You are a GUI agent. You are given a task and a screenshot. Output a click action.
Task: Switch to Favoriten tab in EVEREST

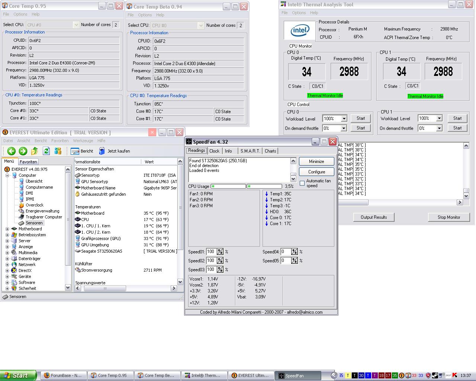(28, 161)
